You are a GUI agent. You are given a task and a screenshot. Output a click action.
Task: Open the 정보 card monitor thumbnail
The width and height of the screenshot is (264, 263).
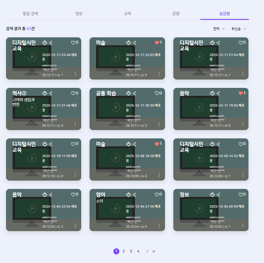[x=199, y=212]
